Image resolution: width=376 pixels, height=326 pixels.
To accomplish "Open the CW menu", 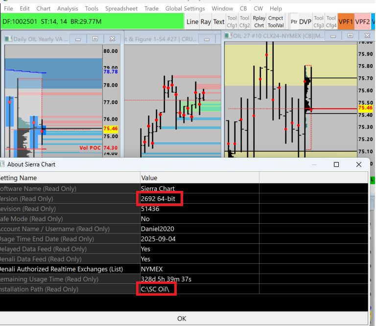I will [x=258, y=9].
